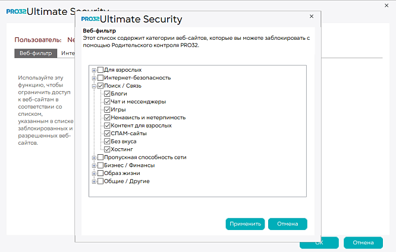Close the Веб-фильтр dialog with X
Screen dimensions: 396x252
pyautogui.click(x=312, y=17)
